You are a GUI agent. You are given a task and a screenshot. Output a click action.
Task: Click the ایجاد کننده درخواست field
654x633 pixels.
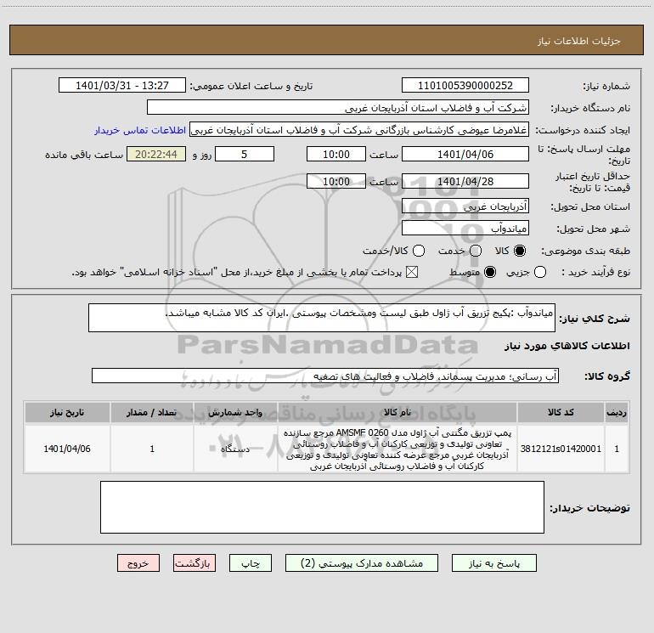coord(359,130)
